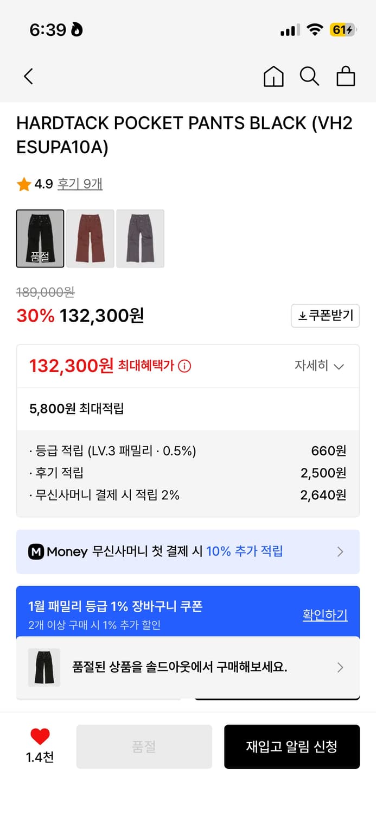Open the home screen icon
Screen dimensions: 376x815
tap(273, 76)
